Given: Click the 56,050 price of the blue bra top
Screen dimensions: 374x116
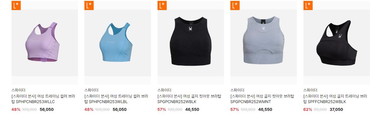Looking at the screenshot, I should tap(120, 109).
